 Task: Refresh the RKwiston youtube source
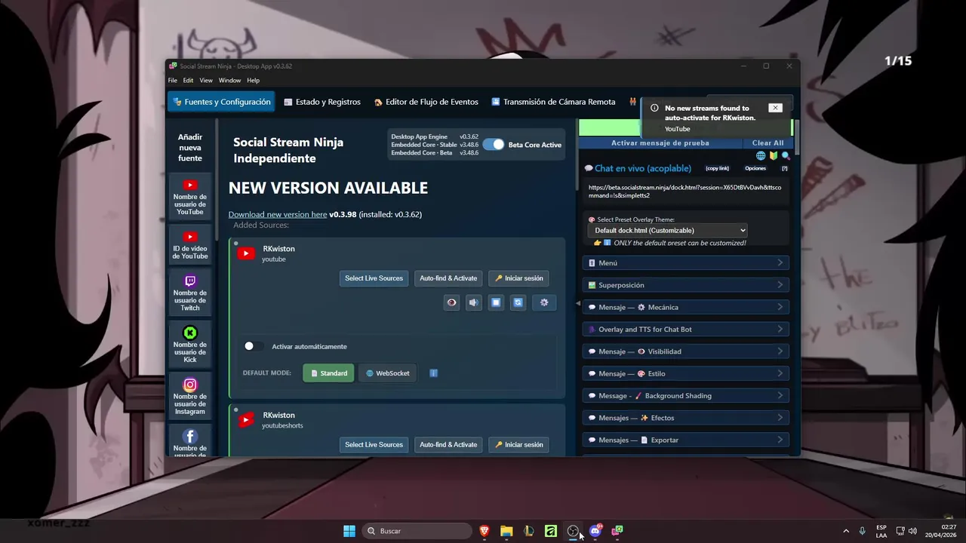(518, 302)
